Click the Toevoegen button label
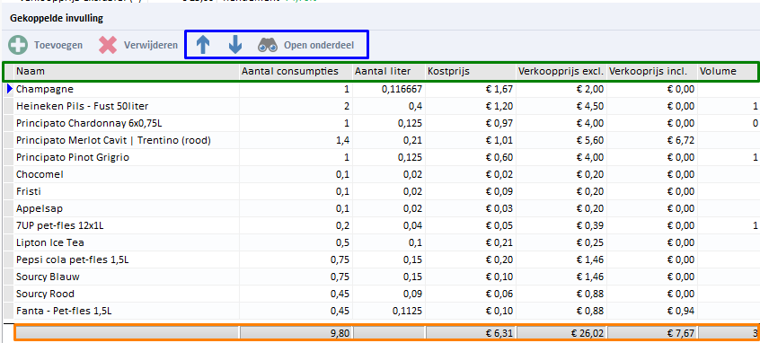This screenshot has width=760, height=343. 58,46
